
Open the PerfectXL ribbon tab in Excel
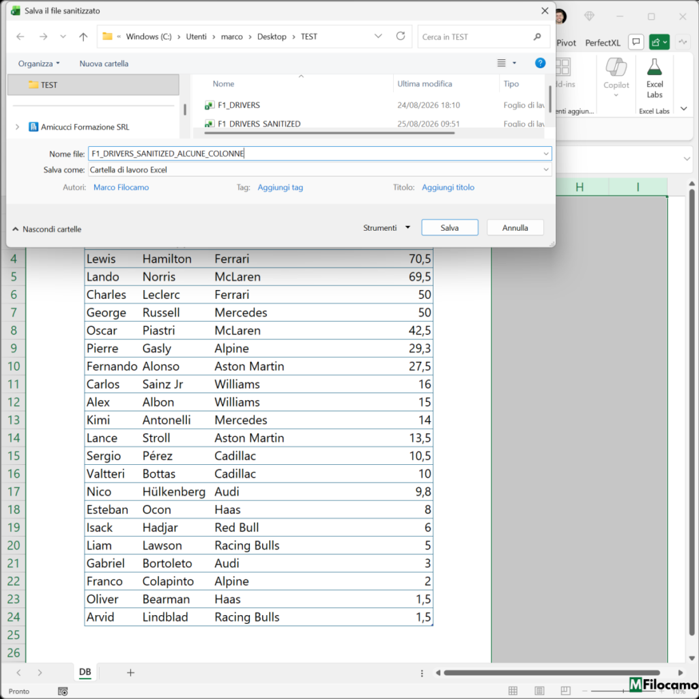(602, 43)
